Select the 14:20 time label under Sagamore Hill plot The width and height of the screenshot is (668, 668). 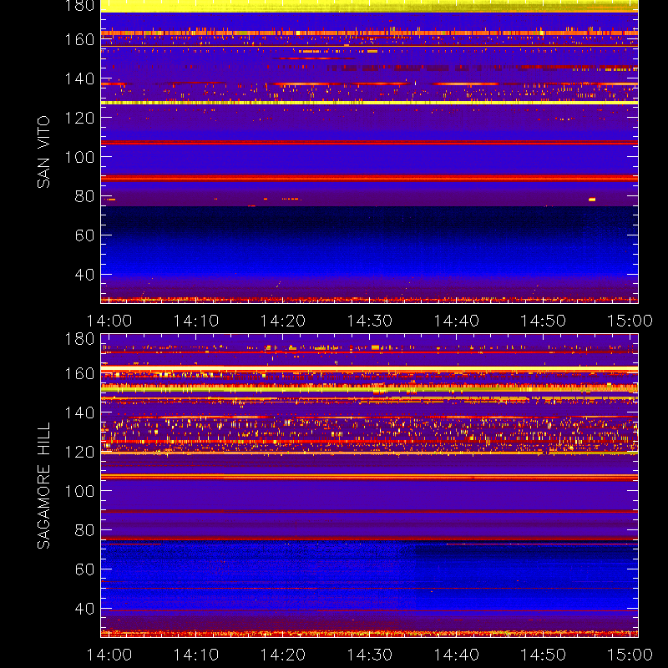click(283, 655)
